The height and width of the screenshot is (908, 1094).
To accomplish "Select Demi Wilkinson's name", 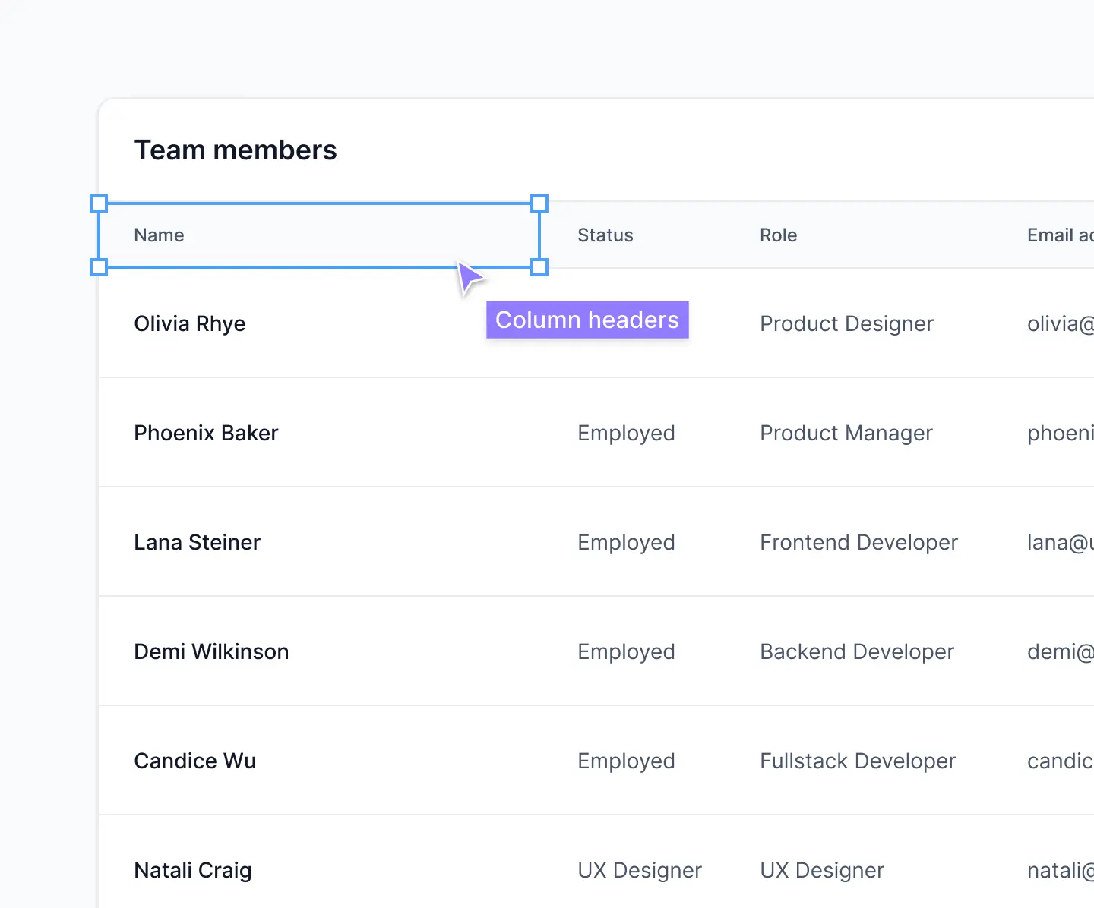I will 211,651.
